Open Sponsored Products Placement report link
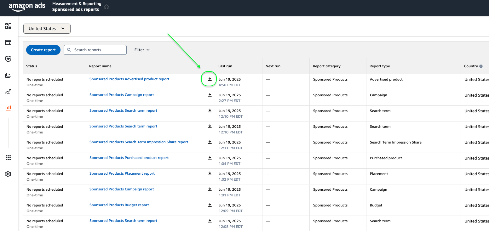Screen dimensions: 489x231 click(122, 173)
